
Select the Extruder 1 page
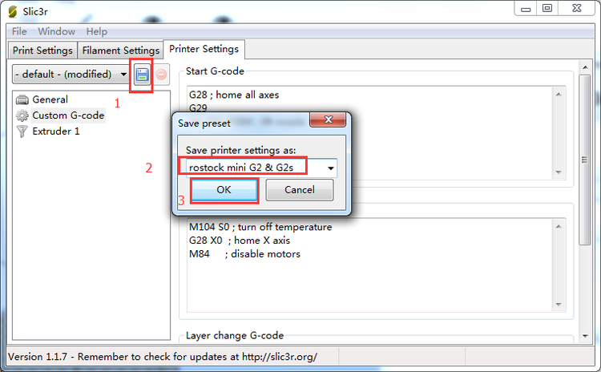tap(56, 131)
